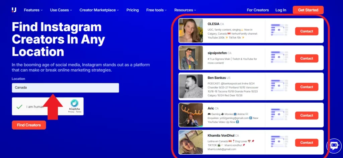This screenshot has width=343, height=158.
Task: Contact creator Ben Bankas
Action: click(x=306, y=87)
